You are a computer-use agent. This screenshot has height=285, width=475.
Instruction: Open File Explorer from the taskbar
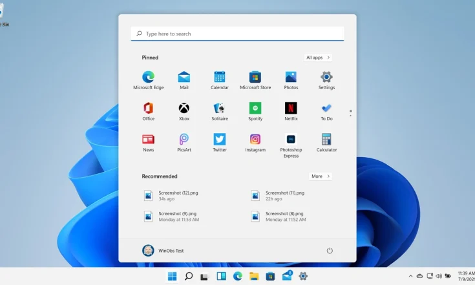point(254,276)
